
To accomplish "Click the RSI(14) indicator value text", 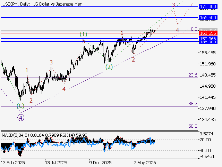I will click(74, 135).
